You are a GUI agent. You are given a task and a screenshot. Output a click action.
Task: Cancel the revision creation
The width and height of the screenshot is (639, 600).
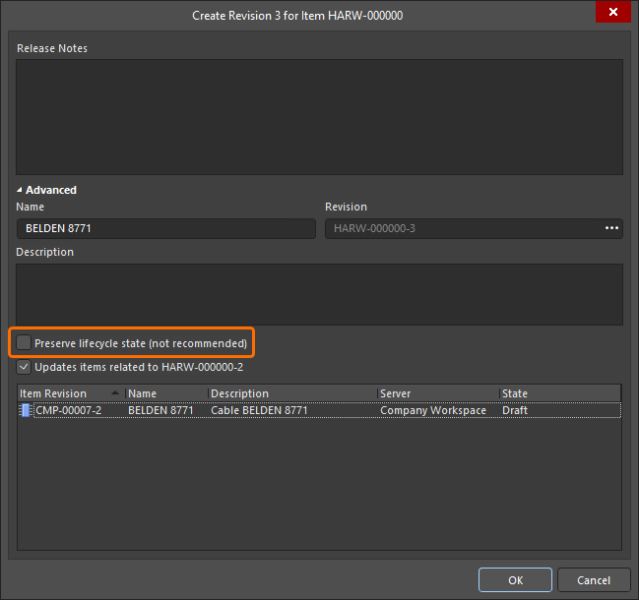(594, 580)
